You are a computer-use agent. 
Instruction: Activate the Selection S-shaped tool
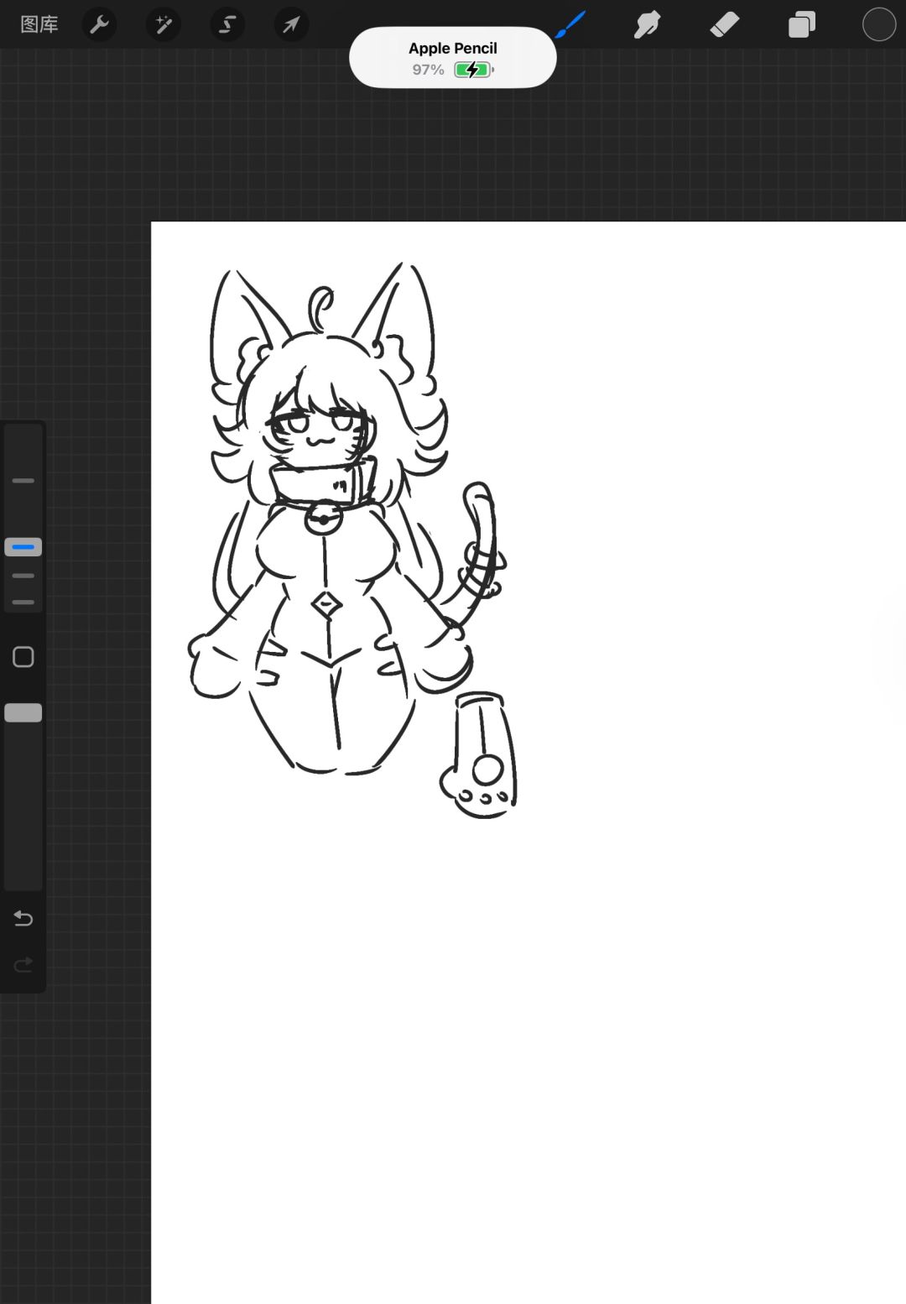[227, 24]
